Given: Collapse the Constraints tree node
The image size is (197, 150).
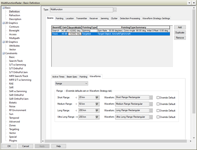Looking at the screenshot, I should 4,53.
